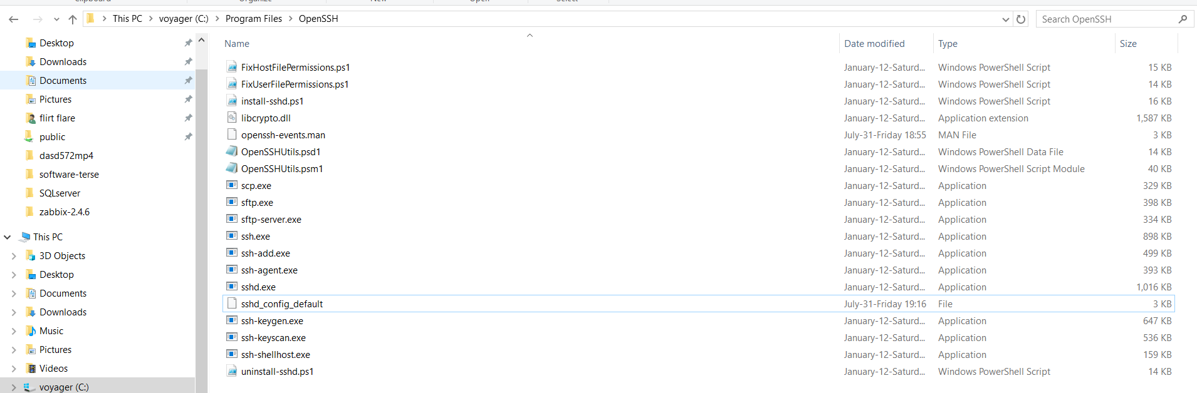The width and height of the screenshot is (1197, 393).
Task: Select the ssh-keyscan.exe application icon
Action: pyautogui.click(x=232, y=337)
